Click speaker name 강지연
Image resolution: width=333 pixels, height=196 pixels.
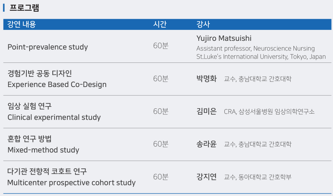click(206, 177)
